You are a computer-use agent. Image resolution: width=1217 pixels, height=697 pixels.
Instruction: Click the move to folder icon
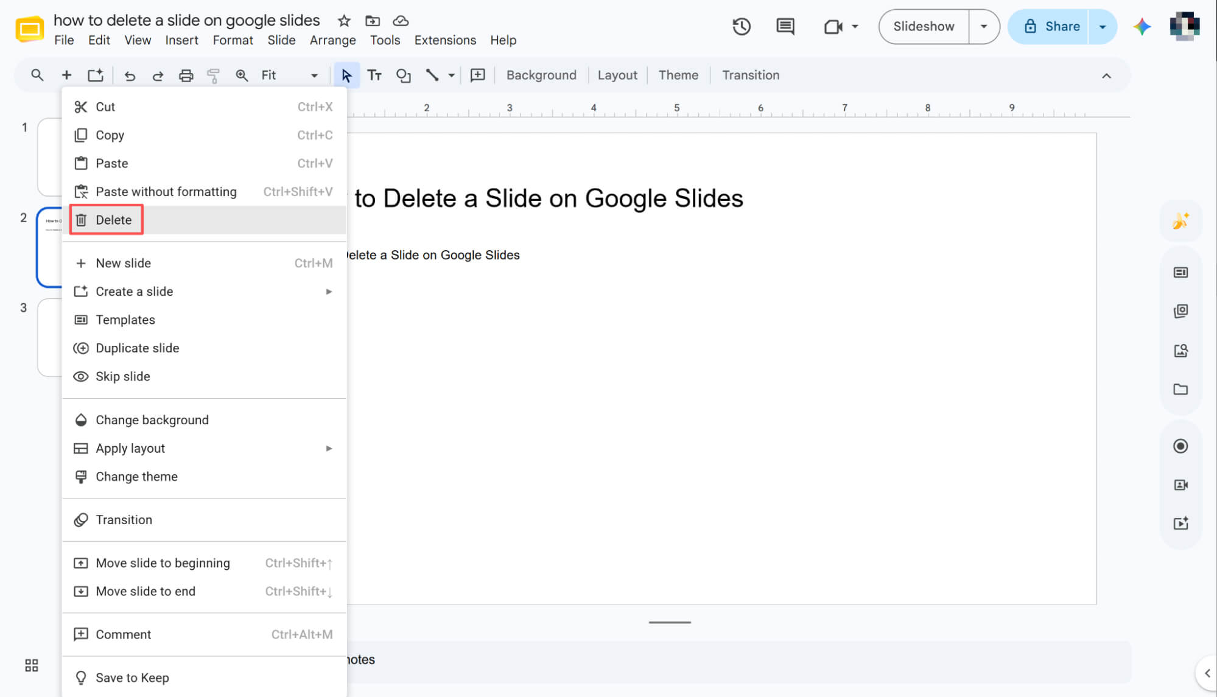[373, 21]
